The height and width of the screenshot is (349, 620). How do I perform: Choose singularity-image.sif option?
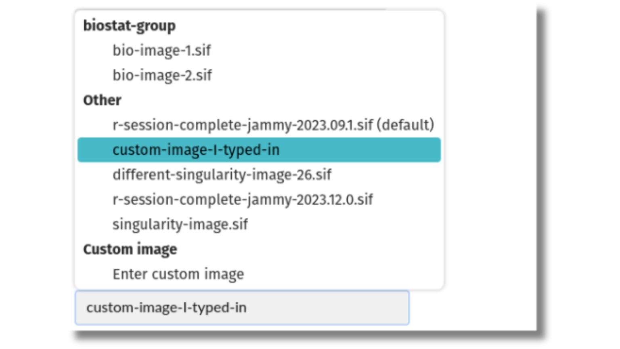coord(180,225)
